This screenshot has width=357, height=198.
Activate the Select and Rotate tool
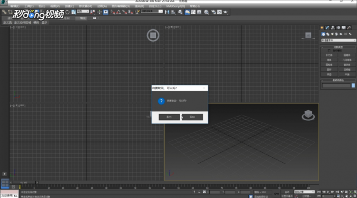[x=68, y=12]
